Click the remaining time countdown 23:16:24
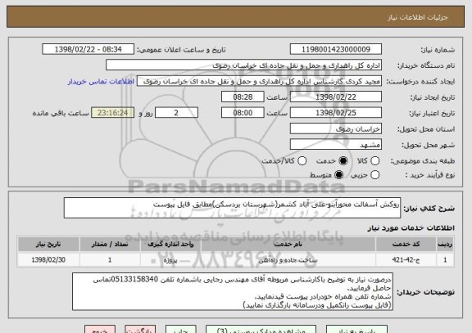The width and height of the screenshot is (472, 333). click(x=112, y=113)
